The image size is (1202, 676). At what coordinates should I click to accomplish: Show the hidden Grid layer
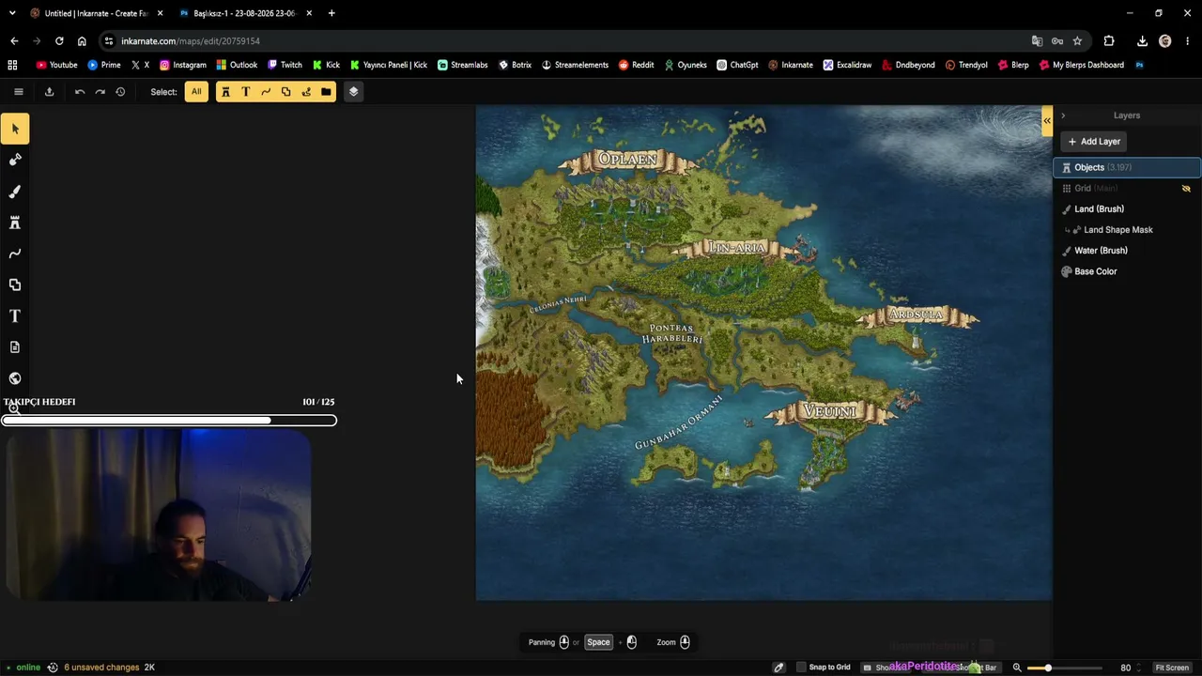coord(1186,188)
